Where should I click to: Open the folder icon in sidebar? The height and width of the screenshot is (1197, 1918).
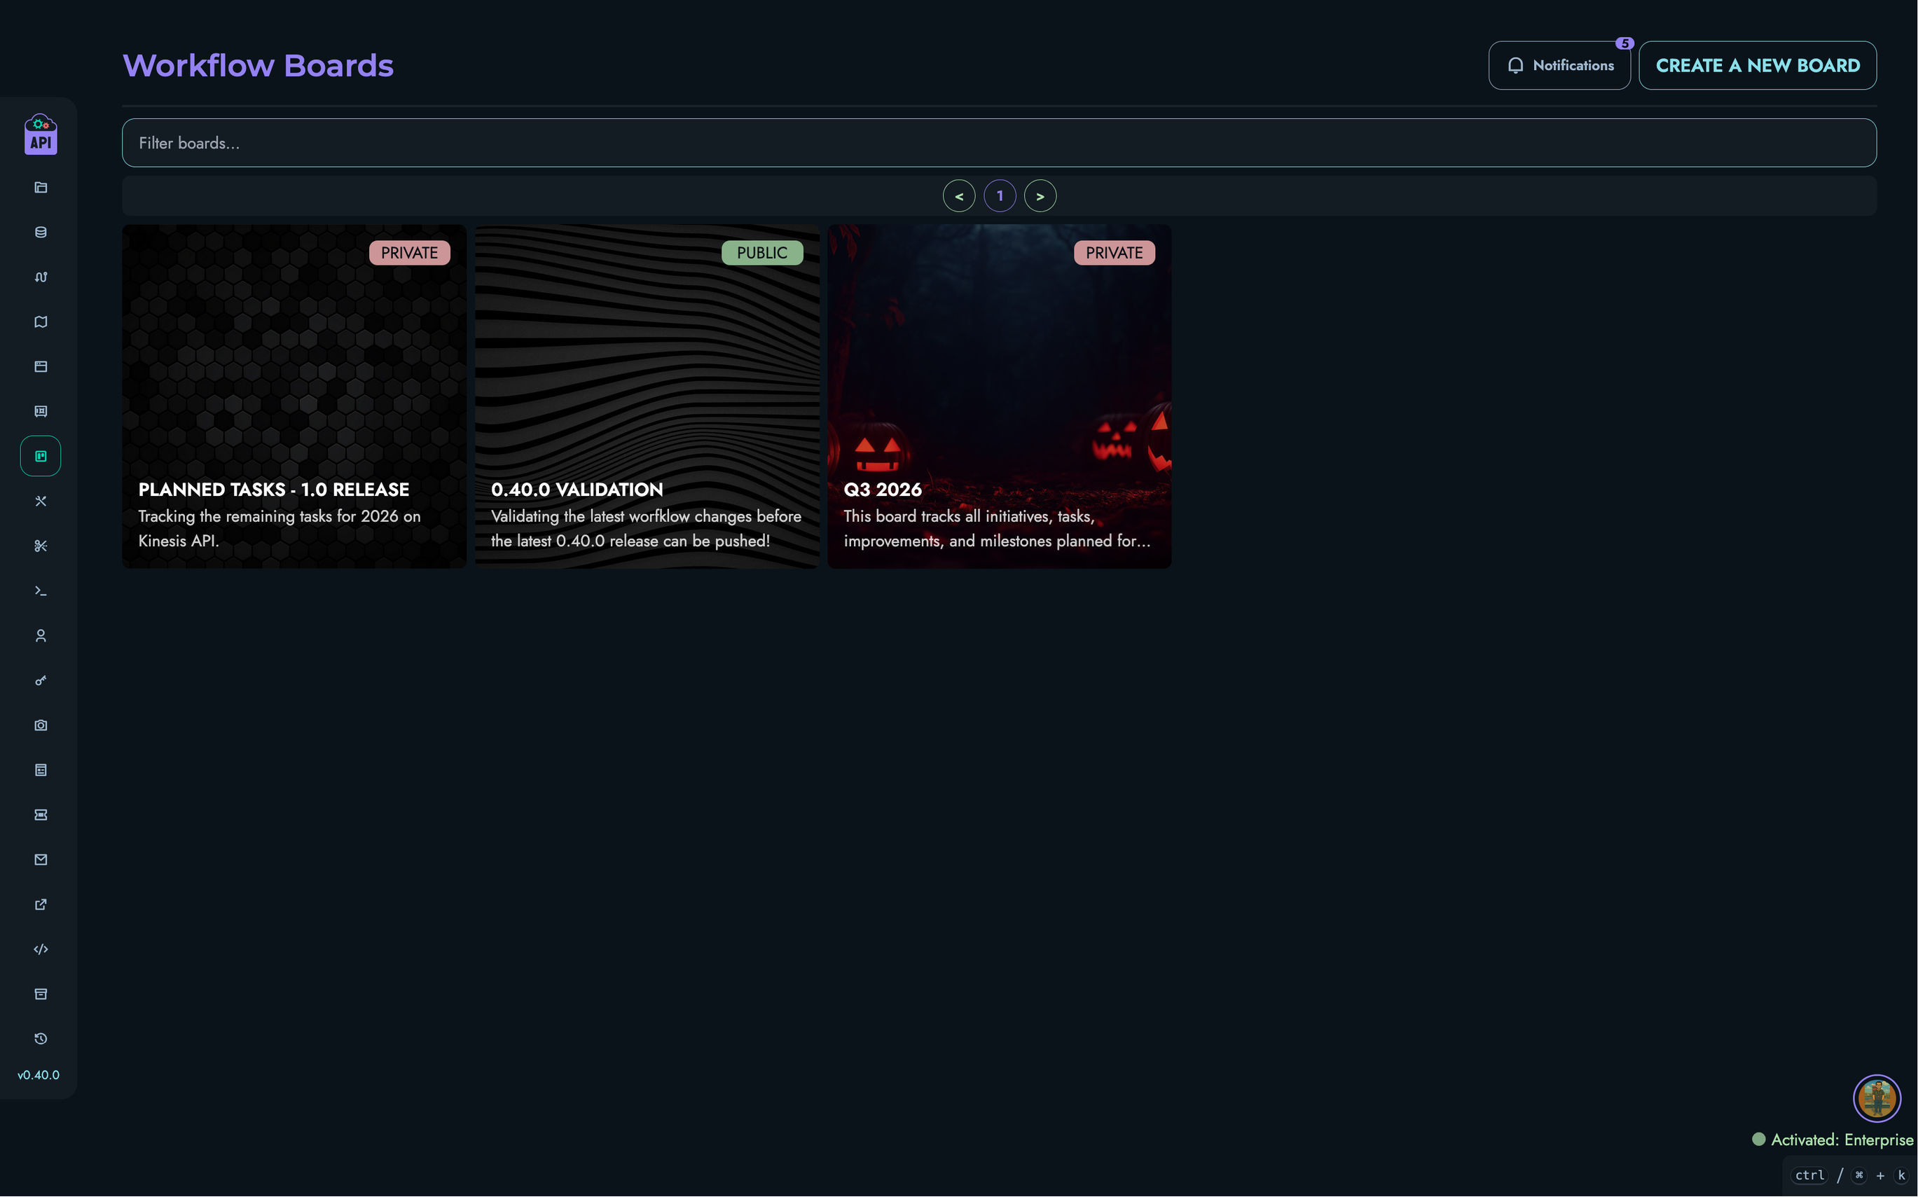pyautogui.click(x=41, y=188)
